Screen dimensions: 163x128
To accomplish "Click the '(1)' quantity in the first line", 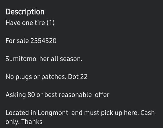I will click(50, 23).
